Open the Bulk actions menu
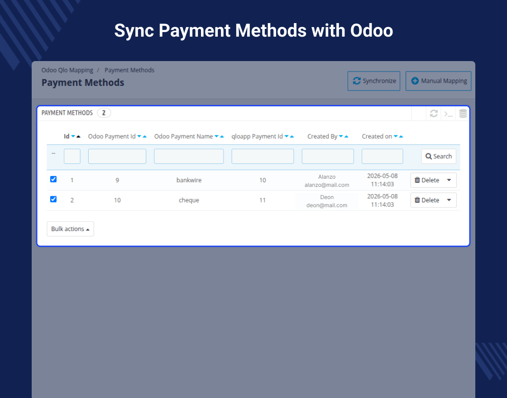 70,229
